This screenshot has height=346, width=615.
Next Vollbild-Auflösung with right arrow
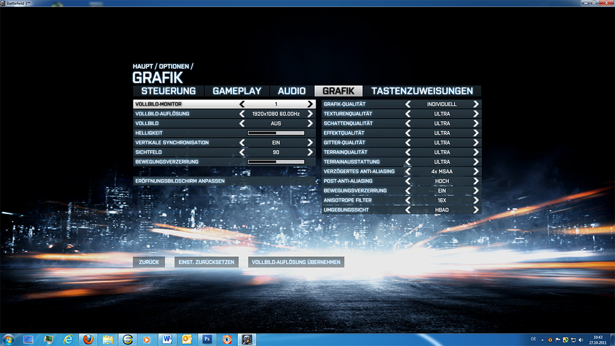pos(310,114)
